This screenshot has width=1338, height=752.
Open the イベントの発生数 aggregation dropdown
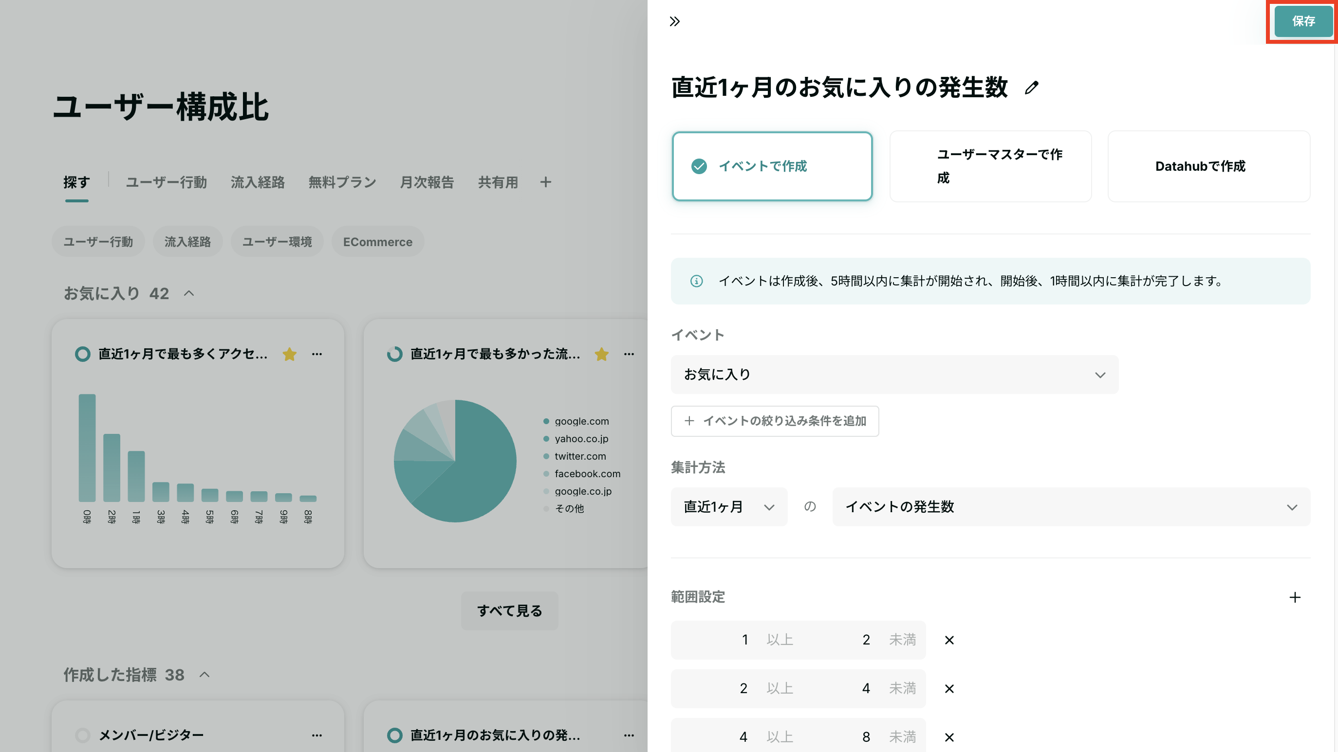pos(1071,506)
